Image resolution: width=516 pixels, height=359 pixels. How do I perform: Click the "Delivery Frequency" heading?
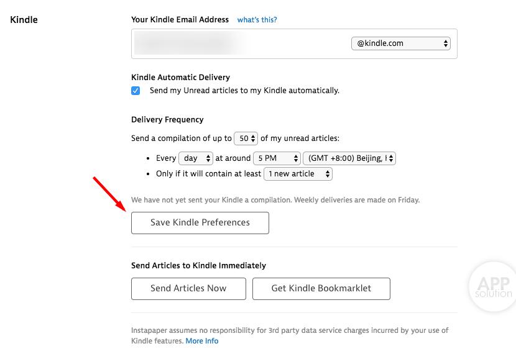click(167, 119)
